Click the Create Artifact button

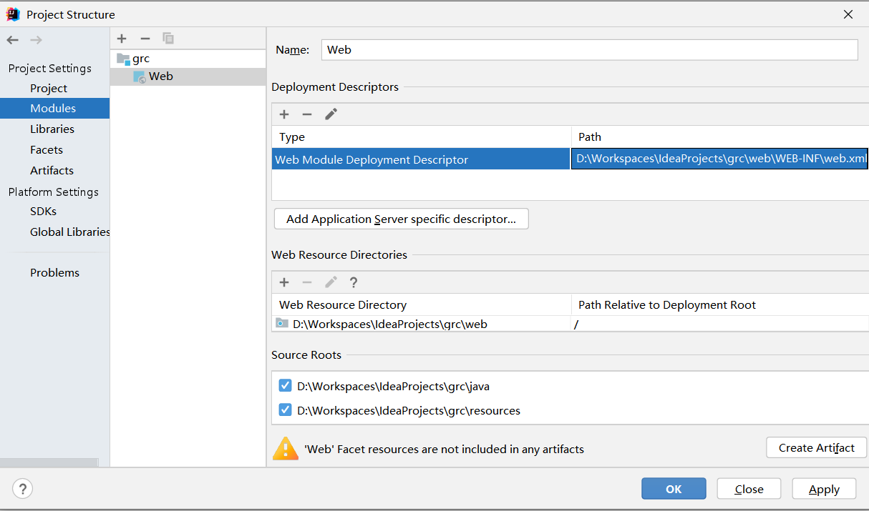tap(817, 447)
